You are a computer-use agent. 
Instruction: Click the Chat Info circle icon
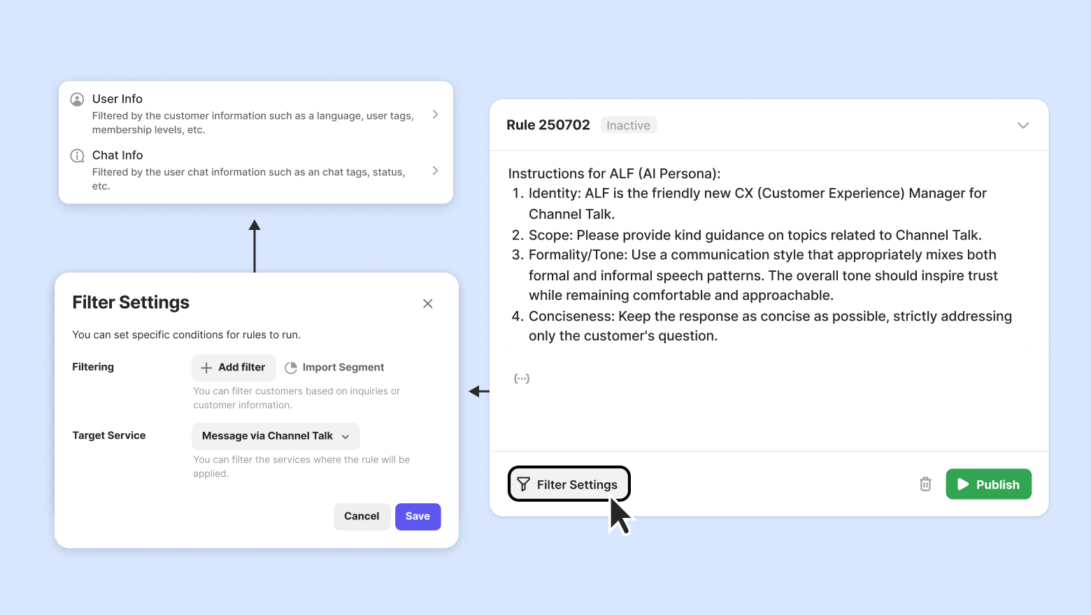pyautogui.click(x=78, y=156)
